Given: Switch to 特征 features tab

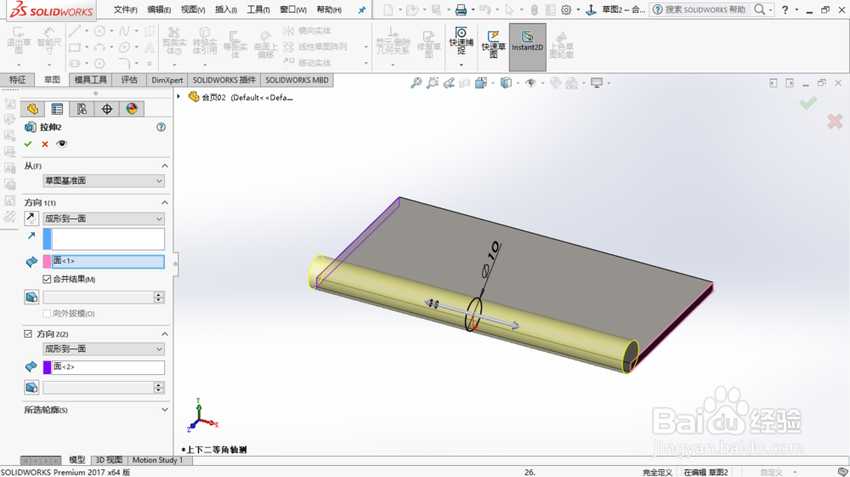Looking at the screenshot, I should coord(17,80).
